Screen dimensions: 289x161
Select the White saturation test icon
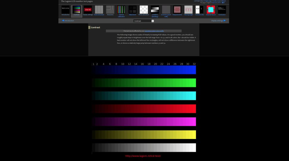tap(144, 10)
